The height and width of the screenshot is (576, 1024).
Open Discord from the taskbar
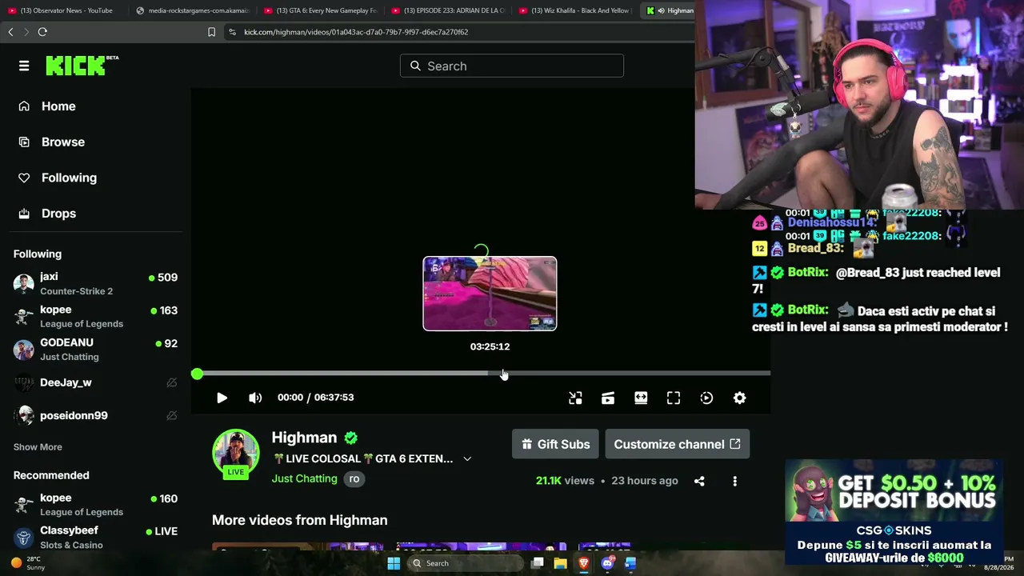click(607, 563)
